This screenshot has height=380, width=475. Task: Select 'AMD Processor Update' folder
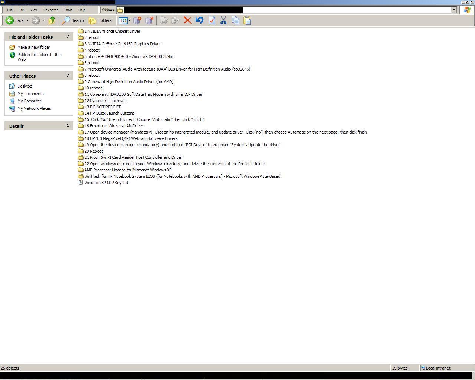point(125,170)
